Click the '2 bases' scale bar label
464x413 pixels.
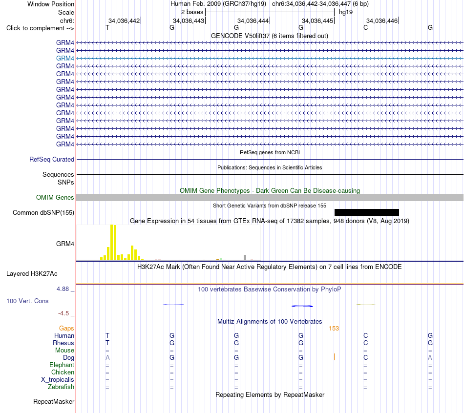192,12
